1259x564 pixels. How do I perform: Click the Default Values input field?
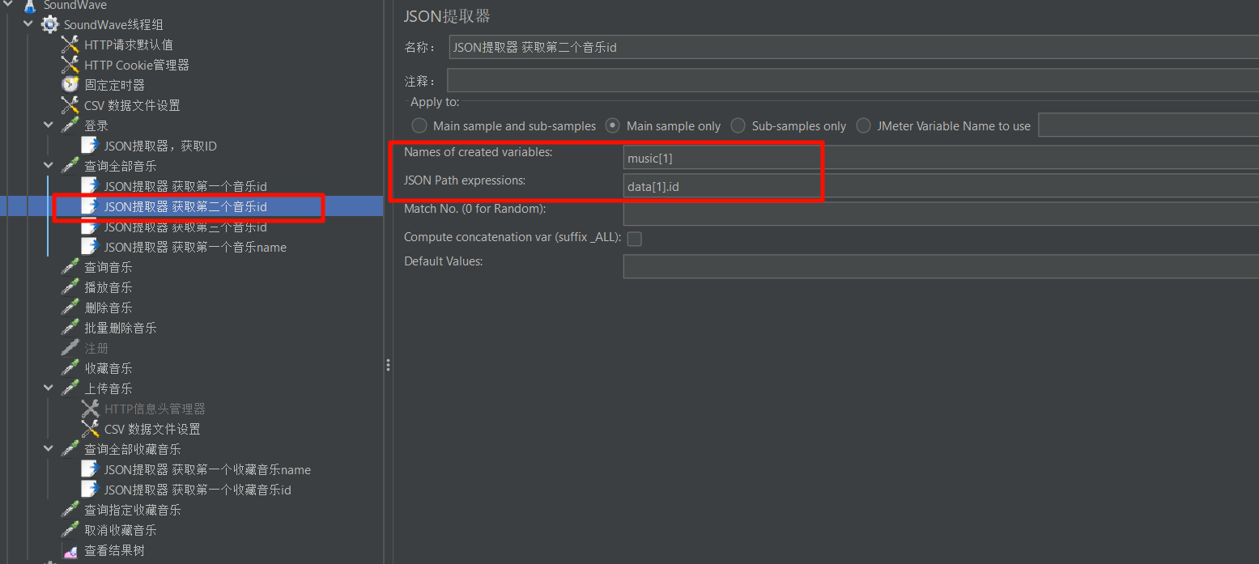[941, 266]
